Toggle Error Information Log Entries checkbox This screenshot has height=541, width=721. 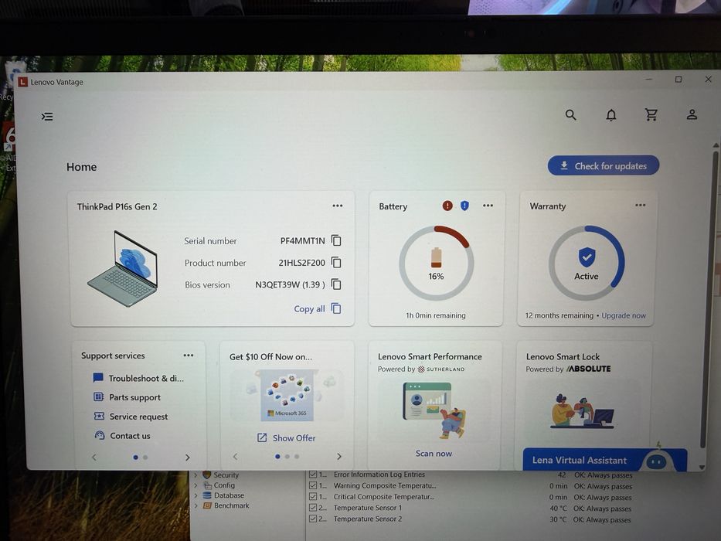313,475
